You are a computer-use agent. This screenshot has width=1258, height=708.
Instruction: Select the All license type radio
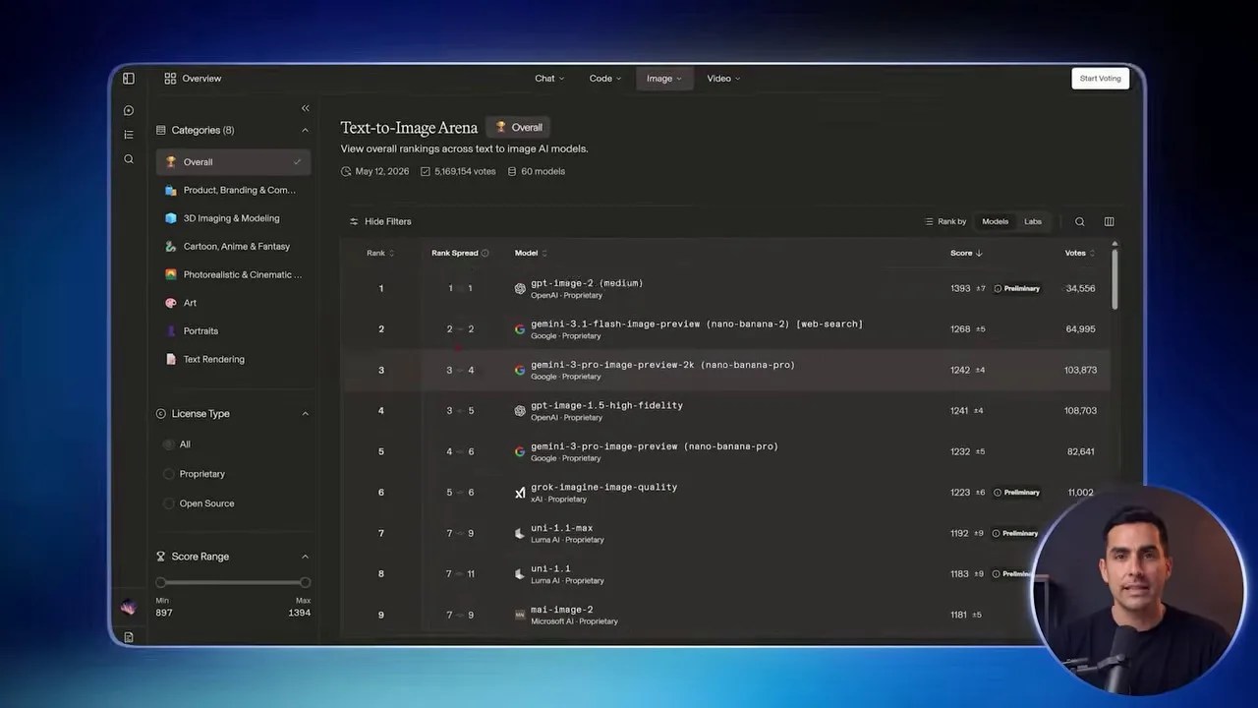(169, 444)
